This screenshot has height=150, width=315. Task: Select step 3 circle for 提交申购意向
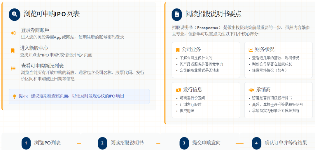pyautogui.click(x=184, y=143)
